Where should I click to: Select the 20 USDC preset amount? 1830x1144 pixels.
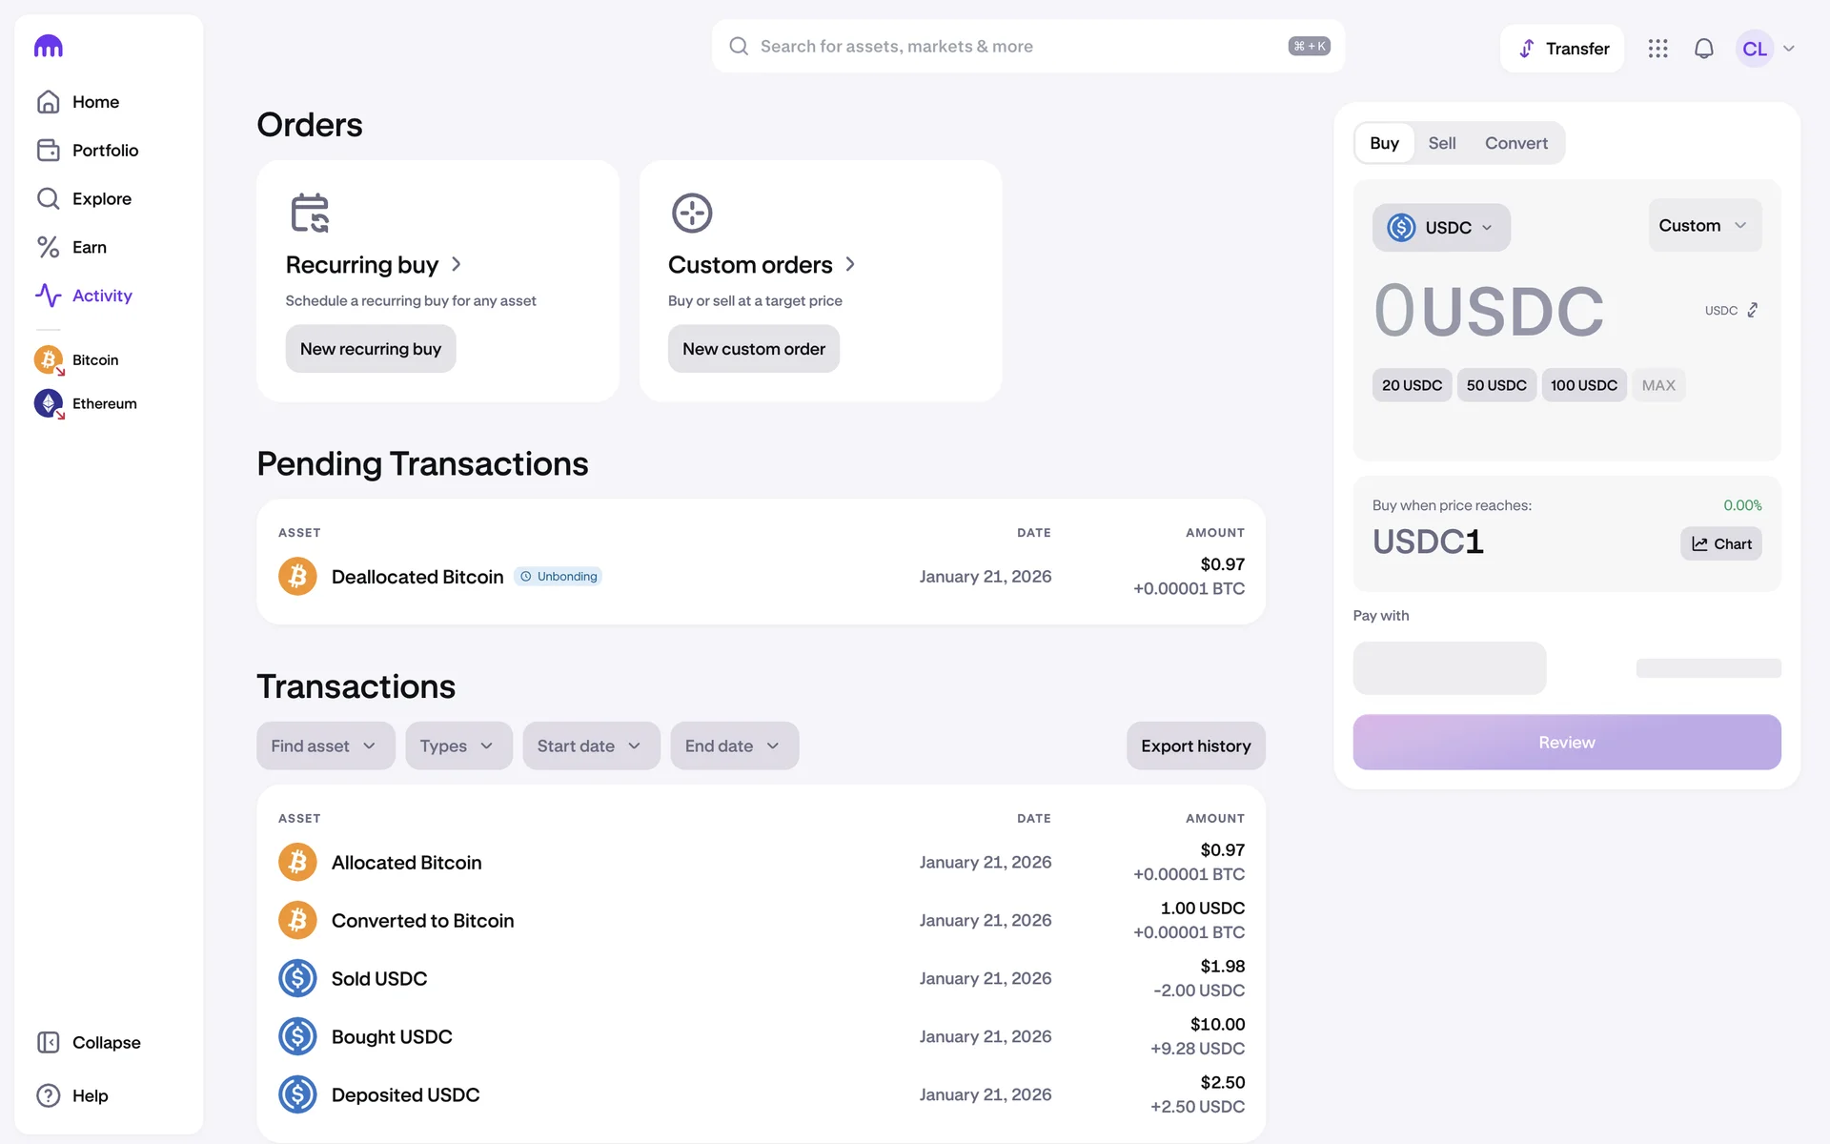point(1412,385)
